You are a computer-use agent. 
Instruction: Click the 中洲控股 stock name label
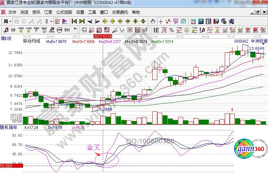click(x=259, y=41)
